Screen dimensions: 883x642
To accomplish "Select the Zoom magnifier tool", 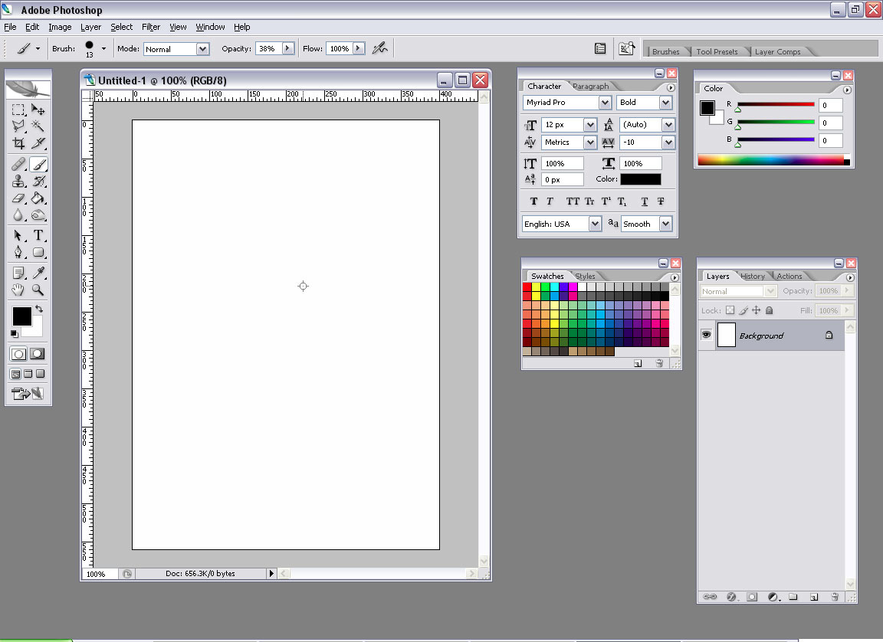I will click(38, 290).
